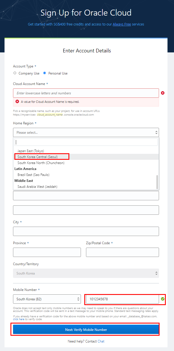Click the Middle East group heading
This screenshot has height=351, width=174.
click(24, 181)
